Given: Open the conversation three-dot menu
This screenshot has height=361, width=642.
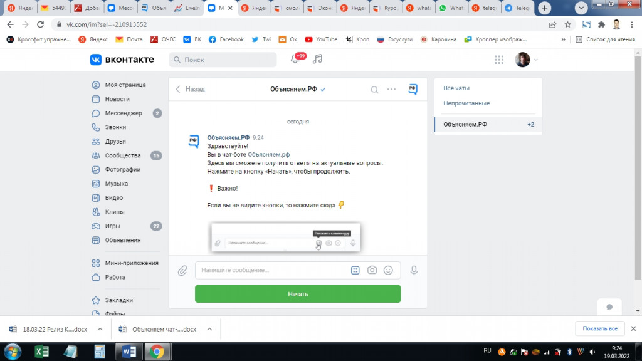Looking at the screenshot, I should pyautogui.click(x=391, y=89).
